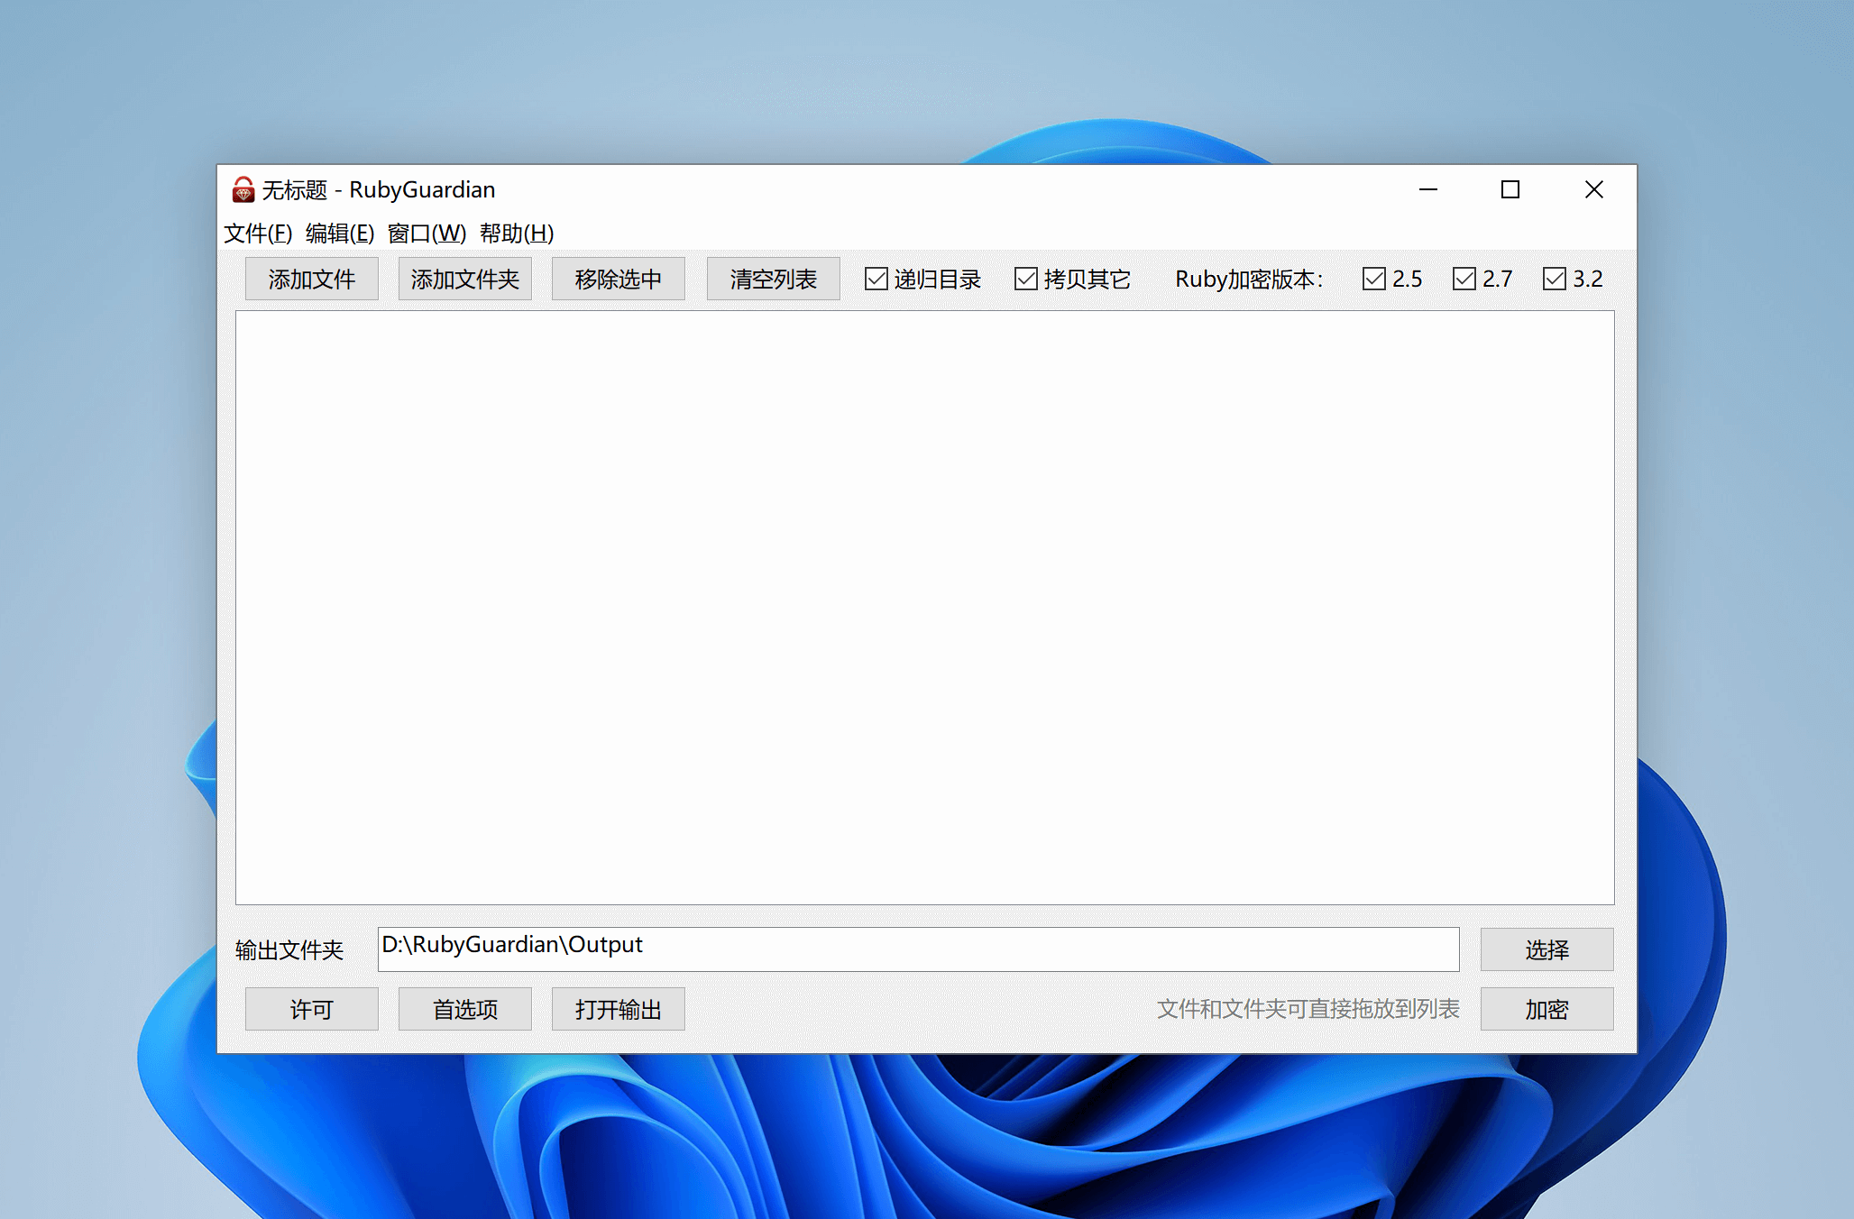
Task: Click the 'Ruby加密版本:' label
Action: coord(1249,280)
